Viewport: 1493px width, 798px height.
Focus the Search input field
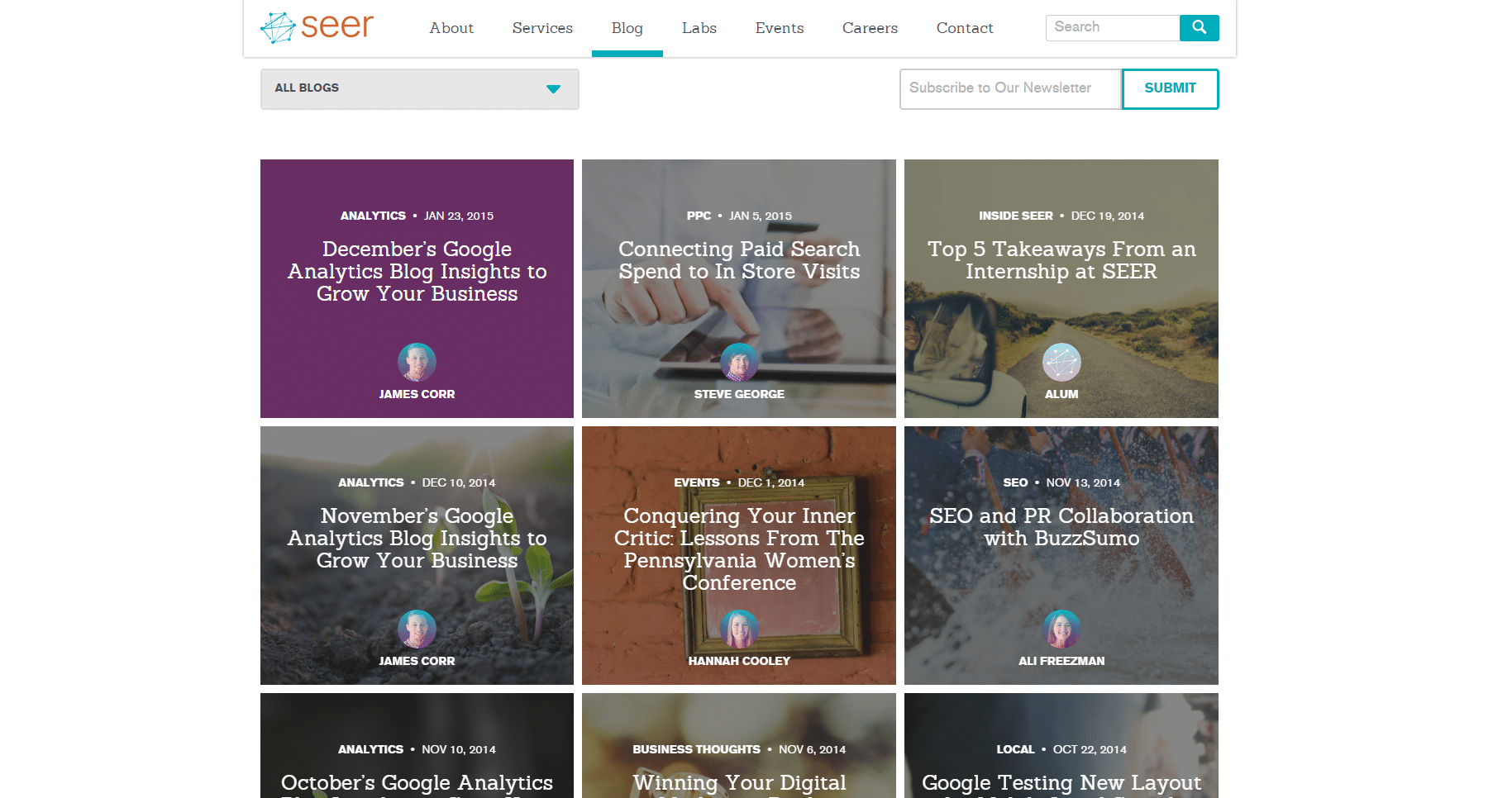tap(1113, 27)
